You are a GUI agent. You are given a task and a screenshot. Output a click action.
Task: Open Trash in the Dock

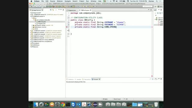pos(156,104)
